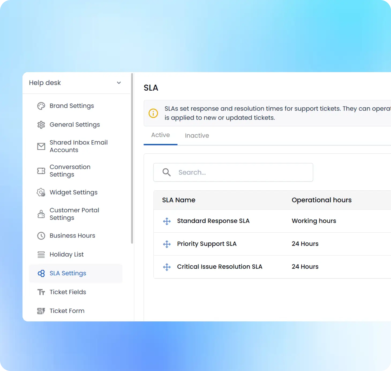Go to Customer Portal Settings
This screenshot has width=391, height=371.
[x=74, y=214]
